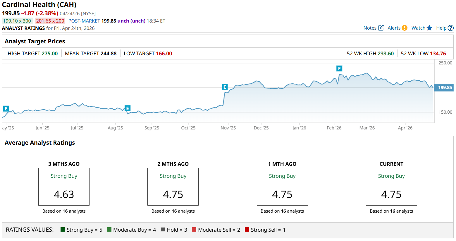Image resolution: width=456 pixels, height=241 pixels.
Task: Click the Help question mark icon
Action: (x=451, y=28)
